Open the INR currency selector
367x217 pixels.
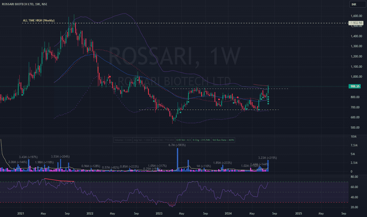[x=358, y=4]
